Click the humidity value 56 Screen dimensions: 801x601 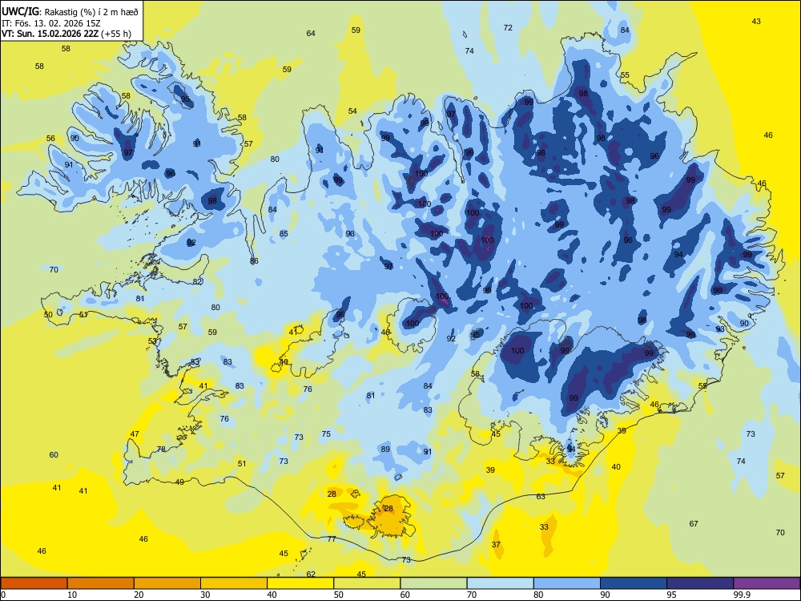click(50, 138)
